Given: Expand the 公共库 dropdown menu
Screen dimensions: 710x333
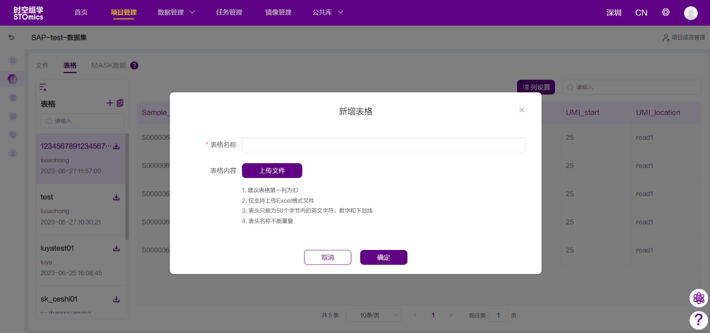Looking at the screenshot, I should tap(327, 12).
